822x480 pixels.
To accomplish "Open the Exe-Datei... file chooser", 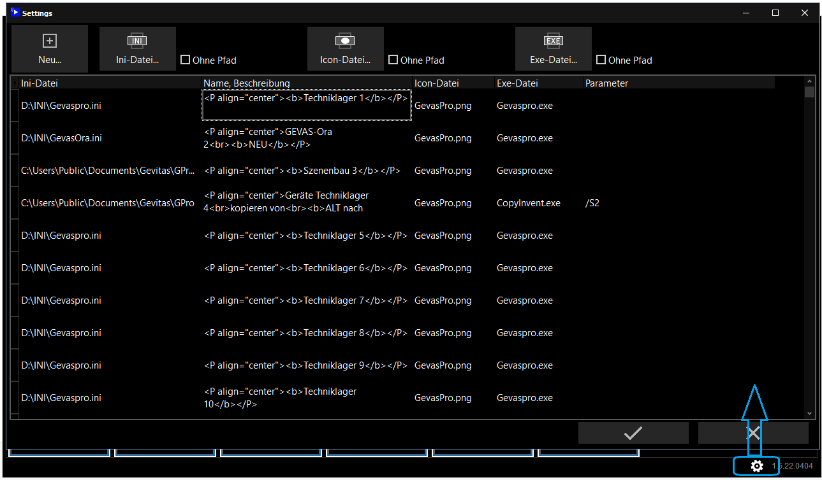I will pos(554,49).
